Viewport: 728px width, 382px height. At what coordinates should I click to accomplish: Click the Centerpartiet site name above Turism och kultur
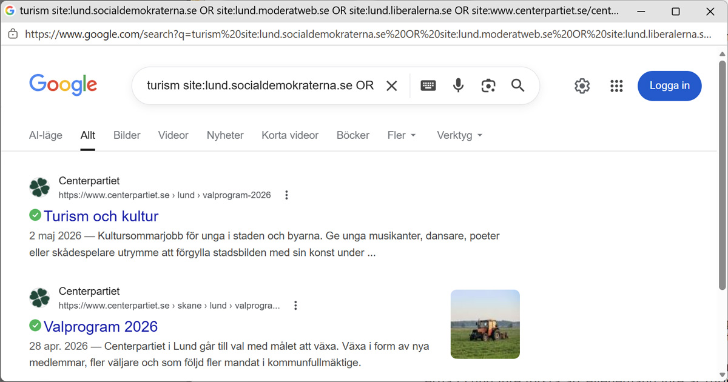click(89, 181)
